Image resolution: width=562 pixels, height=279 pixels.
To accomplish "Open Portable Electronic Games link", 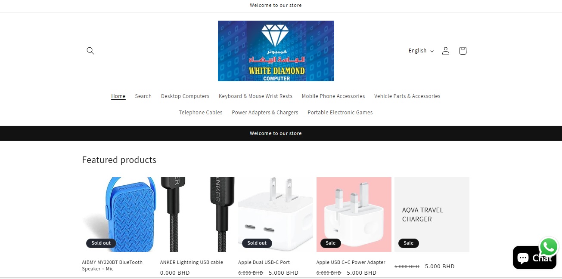I will pos(340,113).
